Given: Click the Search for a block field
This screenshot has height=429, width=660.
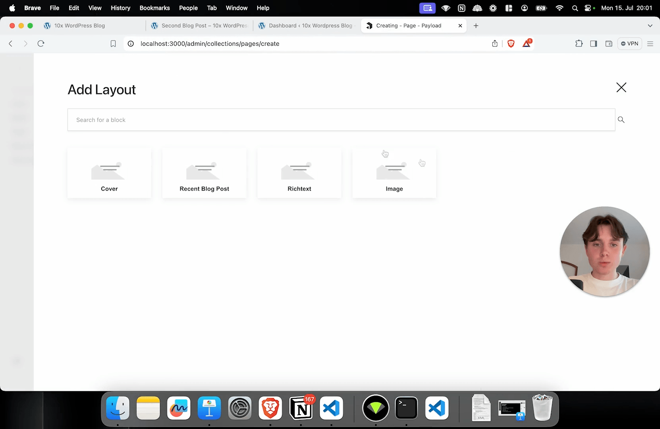Looking at the screenshot, I should 341,120.
